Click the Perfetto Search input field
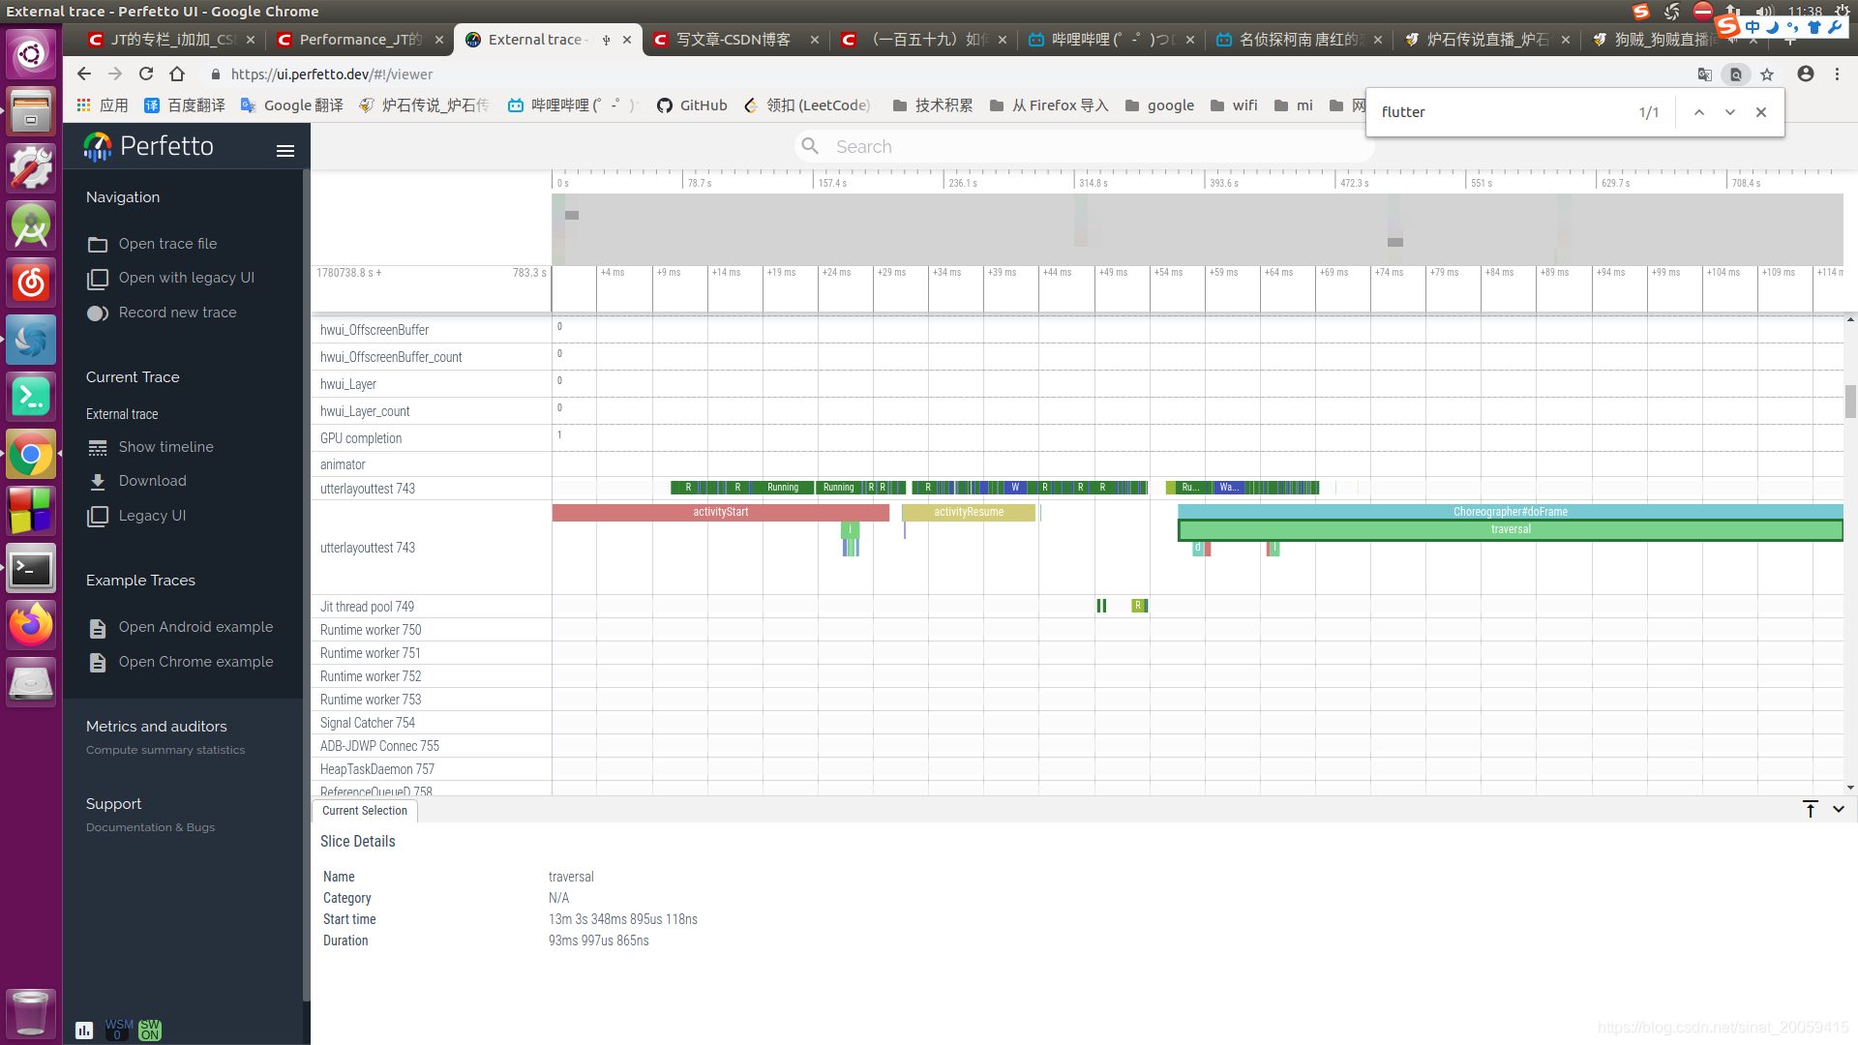 pos(1084,147)
